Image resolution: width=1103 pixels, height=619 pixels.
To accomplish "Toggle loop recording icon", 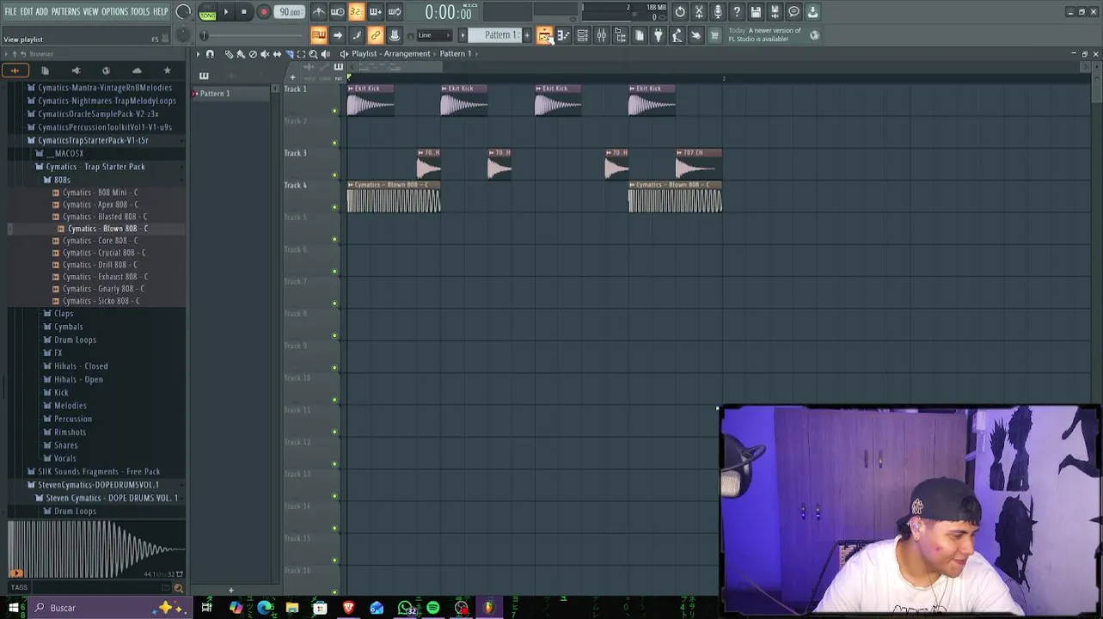I will point(395,12).
